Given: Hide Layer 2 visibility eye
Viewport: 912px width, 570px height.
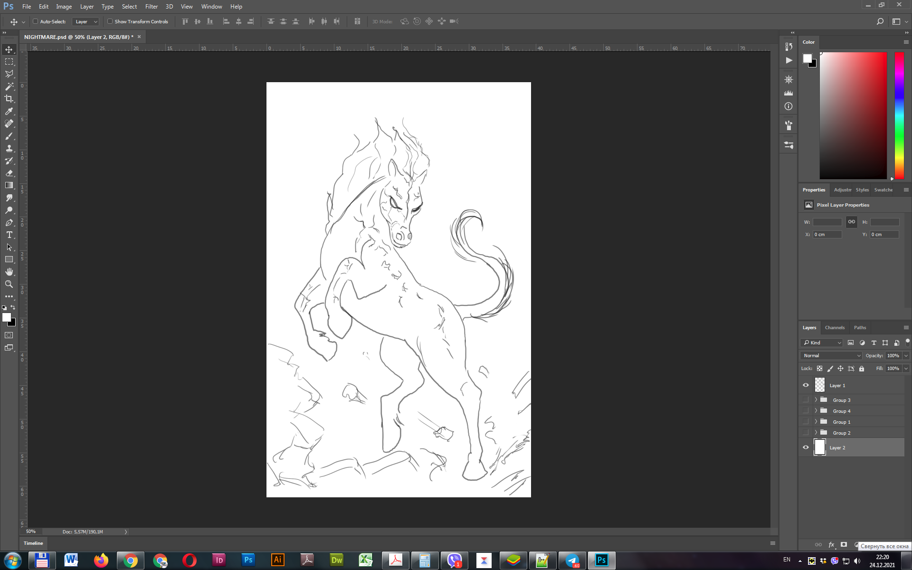Looking at the screenshot, I should coord(806,447).
